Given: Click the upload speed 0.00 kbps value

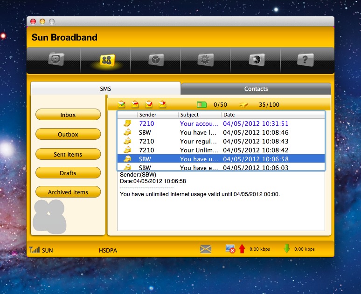Looking at the screenshot, I should click(x=260, y=249).
